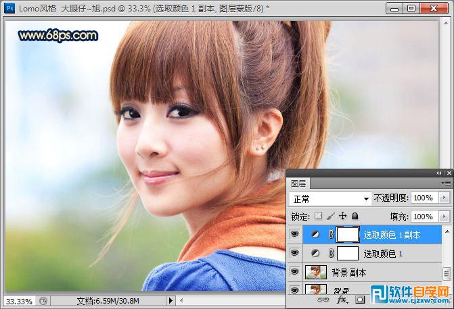This screenshot has height=309, width=454.
Task: Close the Lomo风格 document window
Action: click(434, 8)
